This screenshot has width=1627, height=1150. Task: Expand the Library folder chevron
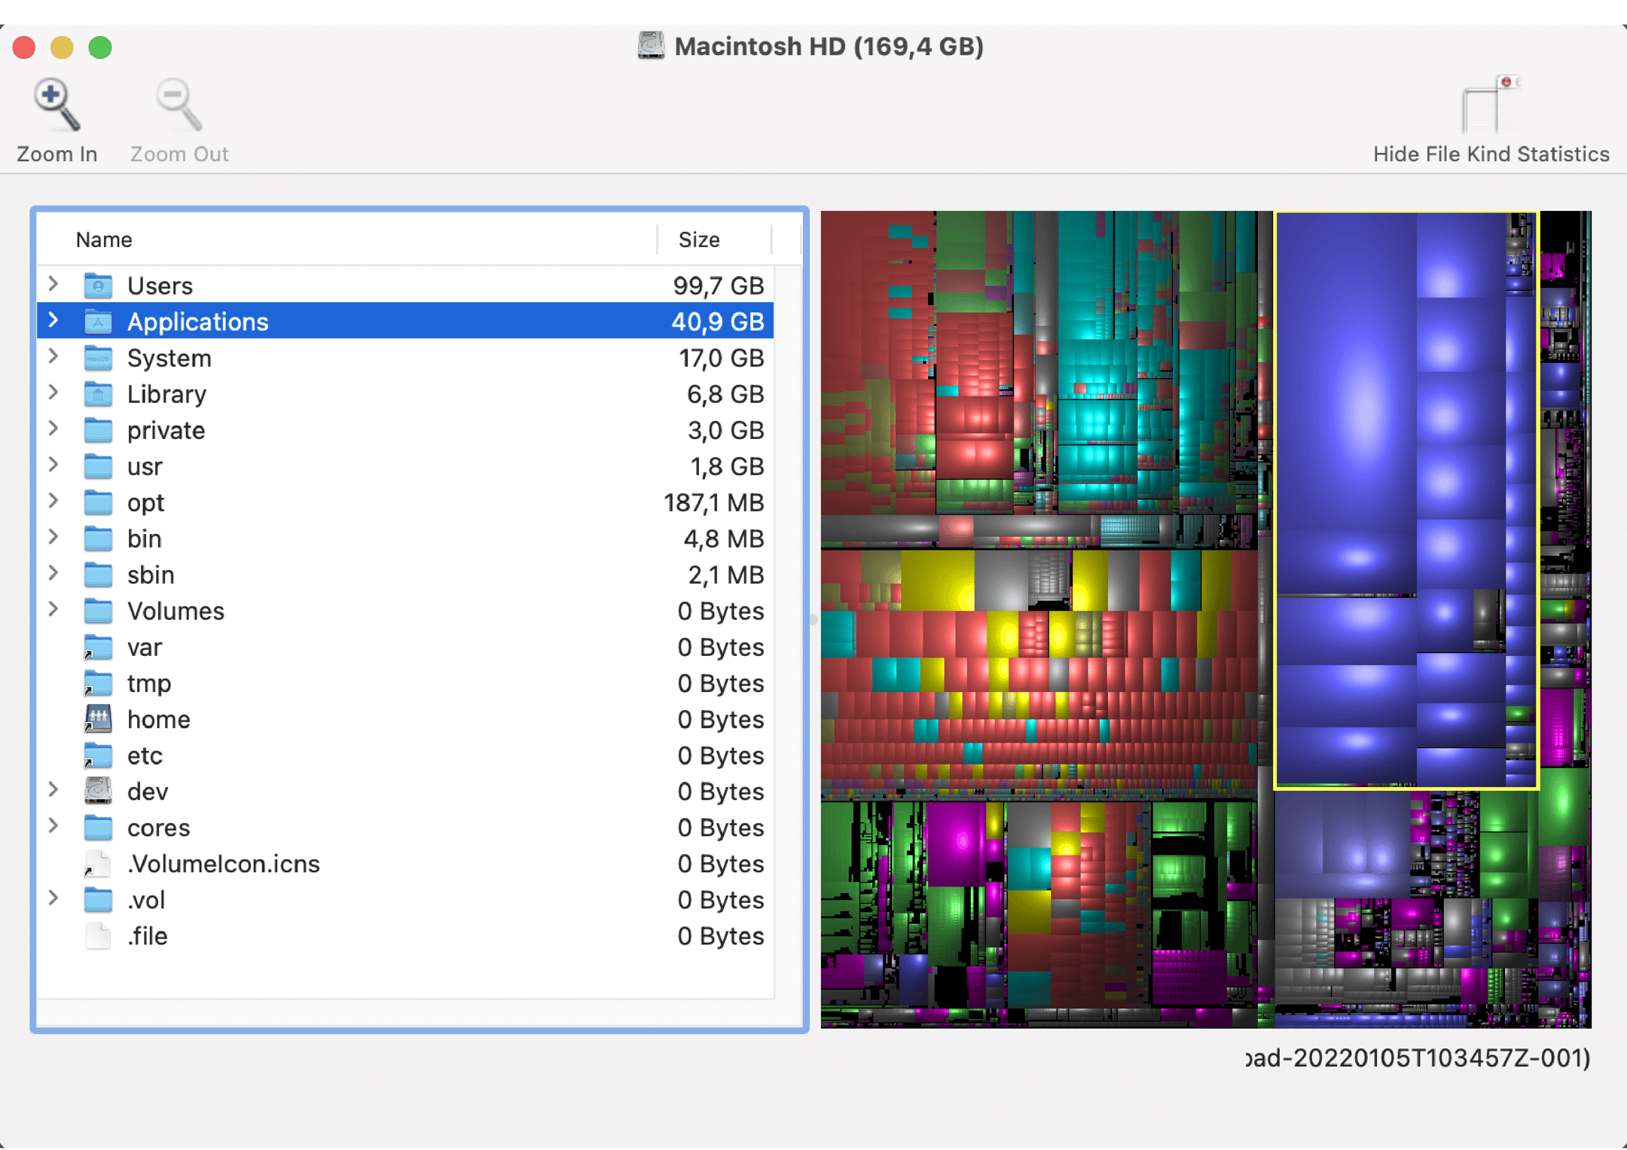click(x=53, y=393)
